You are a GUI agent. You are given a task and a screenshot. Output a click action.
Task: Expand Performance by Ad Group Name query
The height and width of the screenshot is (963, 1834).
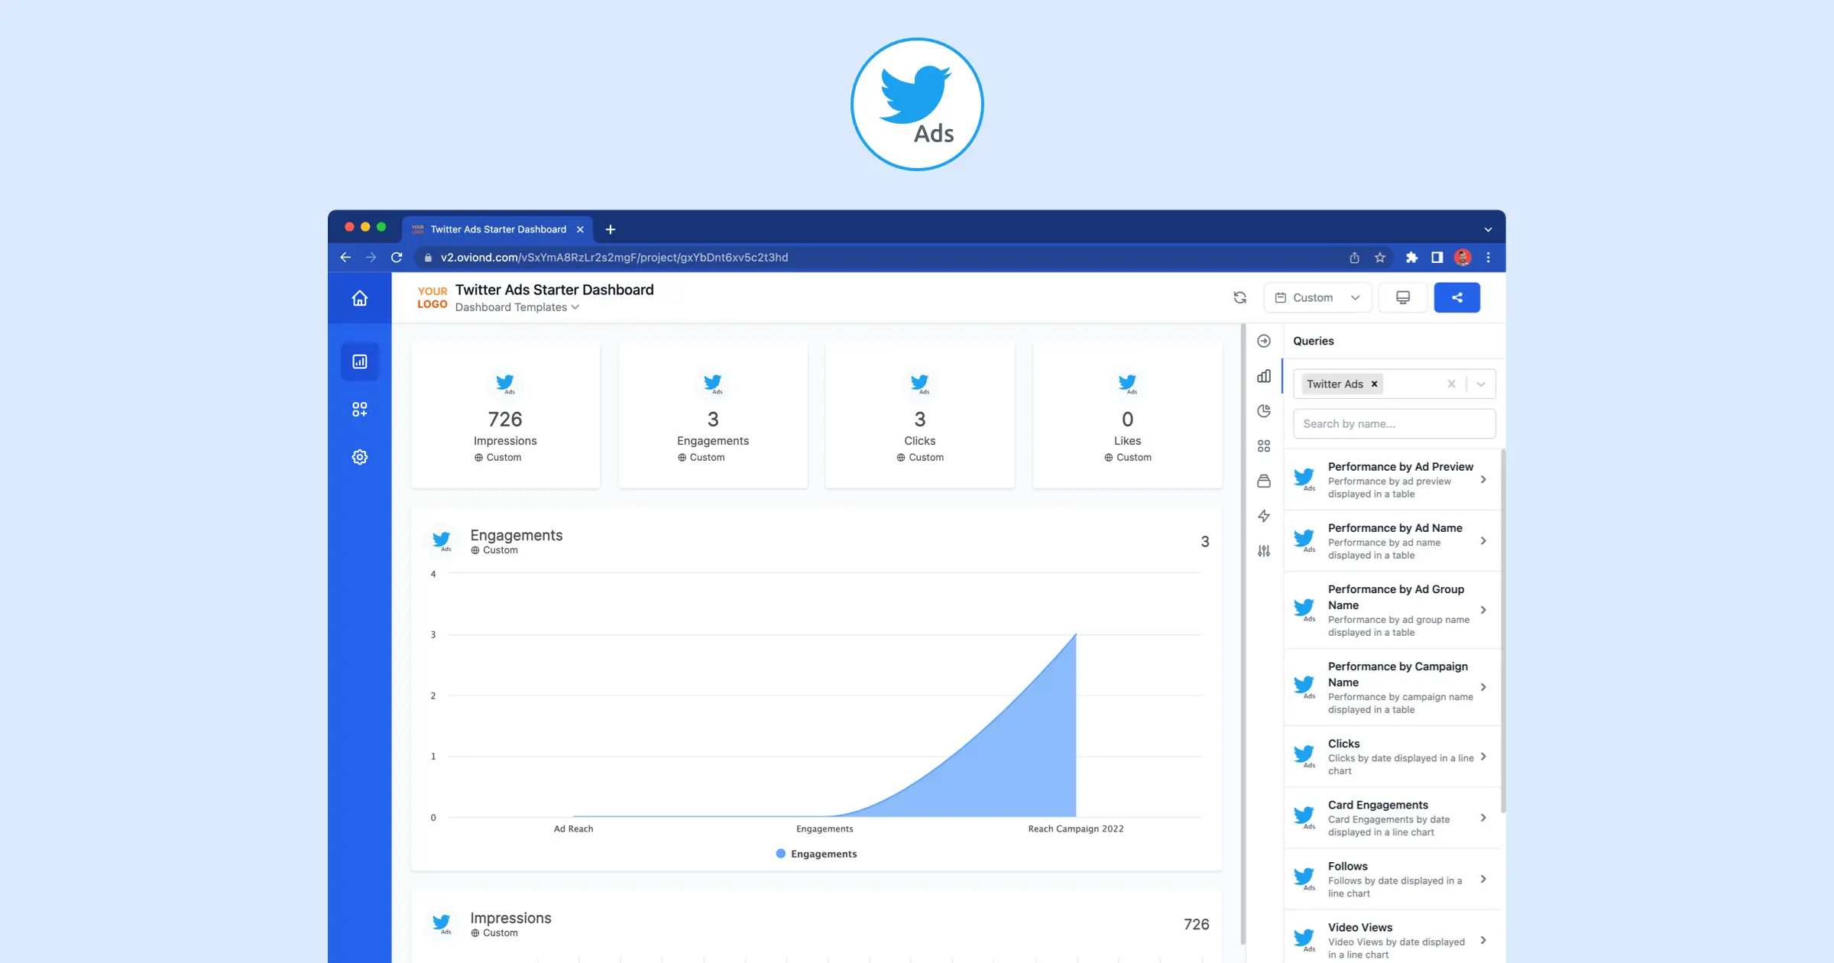click(1483, 610)
